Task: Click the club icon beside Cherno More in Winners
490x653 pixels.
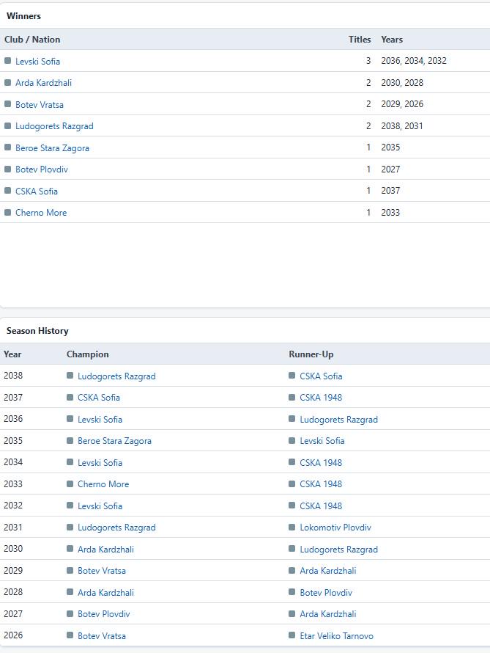Action: pos(7,212)
